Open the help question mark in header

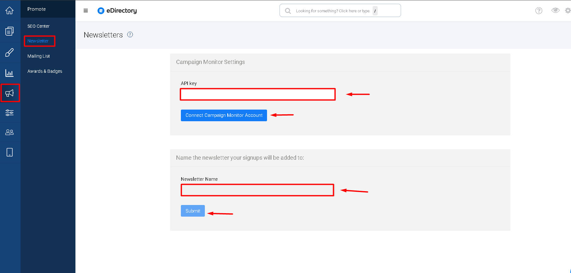point(539,11)
